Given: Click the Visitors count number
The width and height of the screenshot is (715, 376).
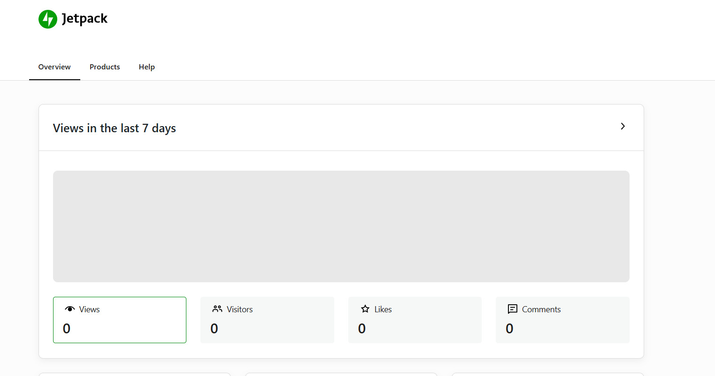Looking at the screenshot, I should click(x=214, y=329).
